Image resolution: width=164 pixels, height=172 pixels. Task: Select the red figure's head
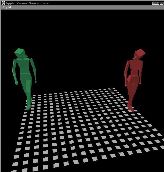pyautogui.click(x=139, y=55)
